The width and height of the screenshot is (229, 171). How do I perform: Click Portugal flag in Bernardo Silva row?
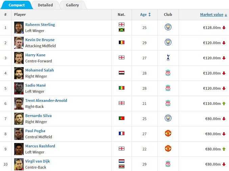pyautogui.click(x=121, y=118)
